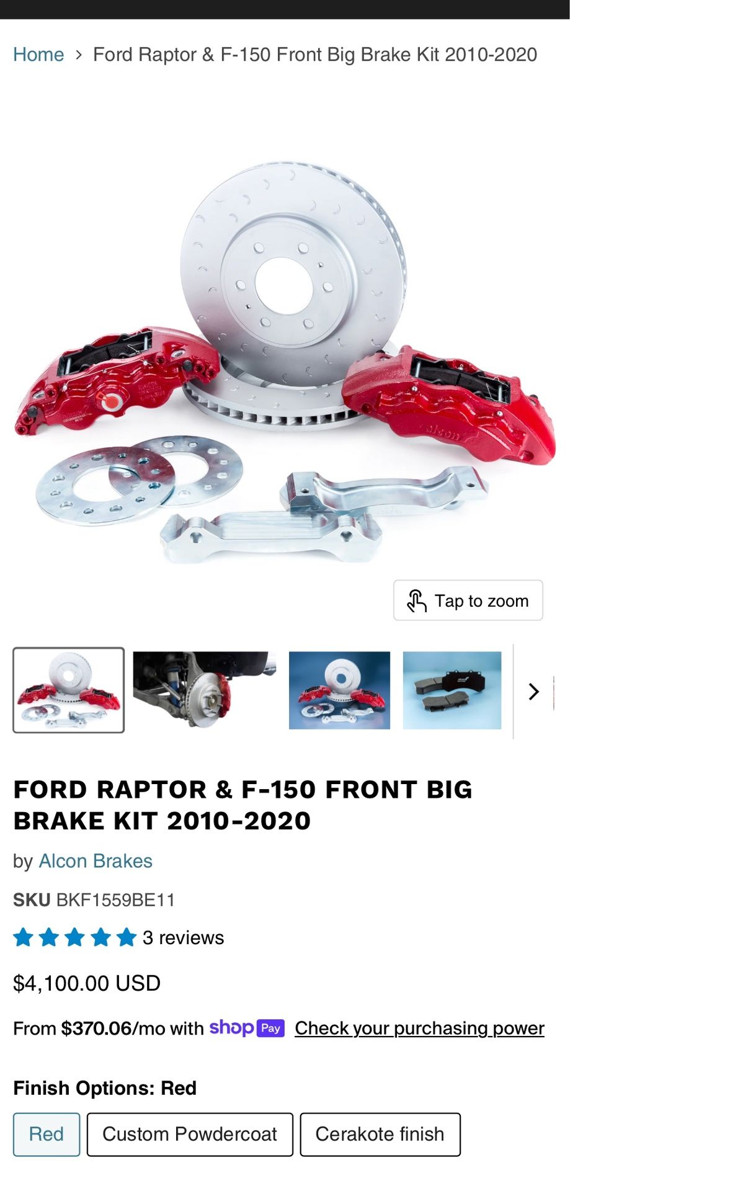Click the third blue rating star
This screenshot has width=738, height=1191.
tap(75, 937)
